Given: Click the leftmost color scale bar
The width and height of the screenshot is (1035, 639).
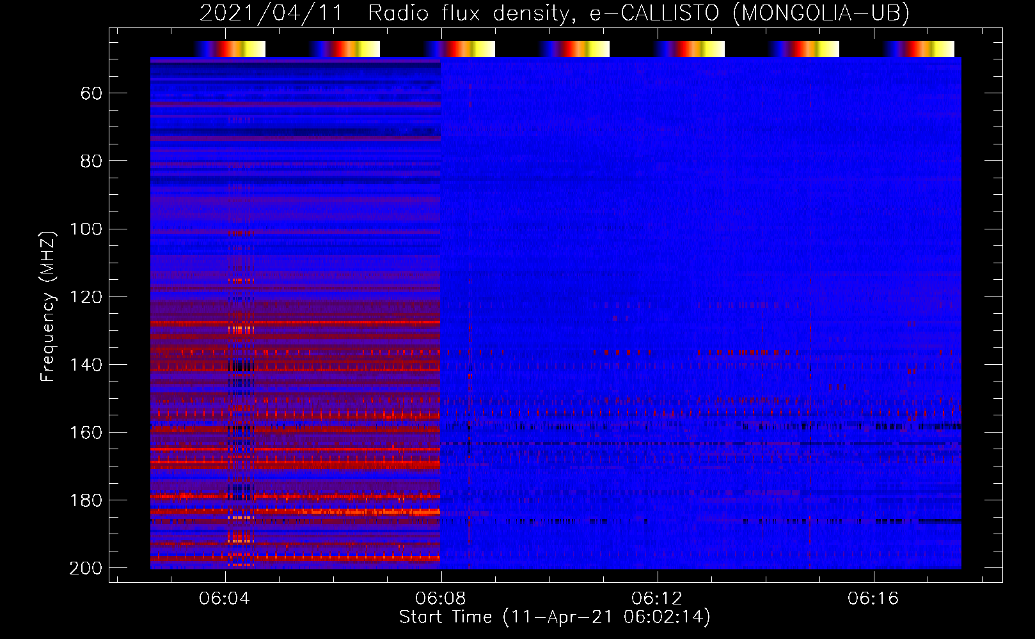Looking at the screenshot, I should pos(230,49).
